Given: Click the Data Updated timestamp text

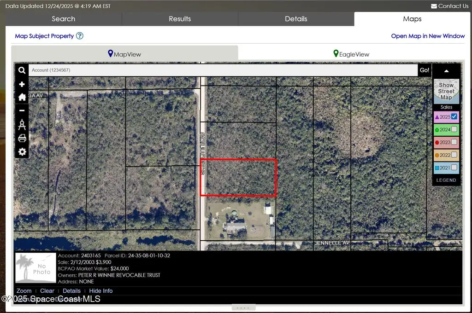Looking at the screenshot, I should coord(58,6).
